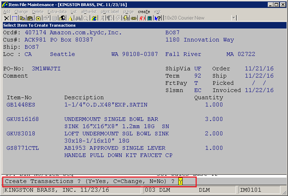This screenshot has width=288, height=196.
Task: Click quantity 3.000 for GKUS16168
Action: pyautogui.click(x=214, y=119)
